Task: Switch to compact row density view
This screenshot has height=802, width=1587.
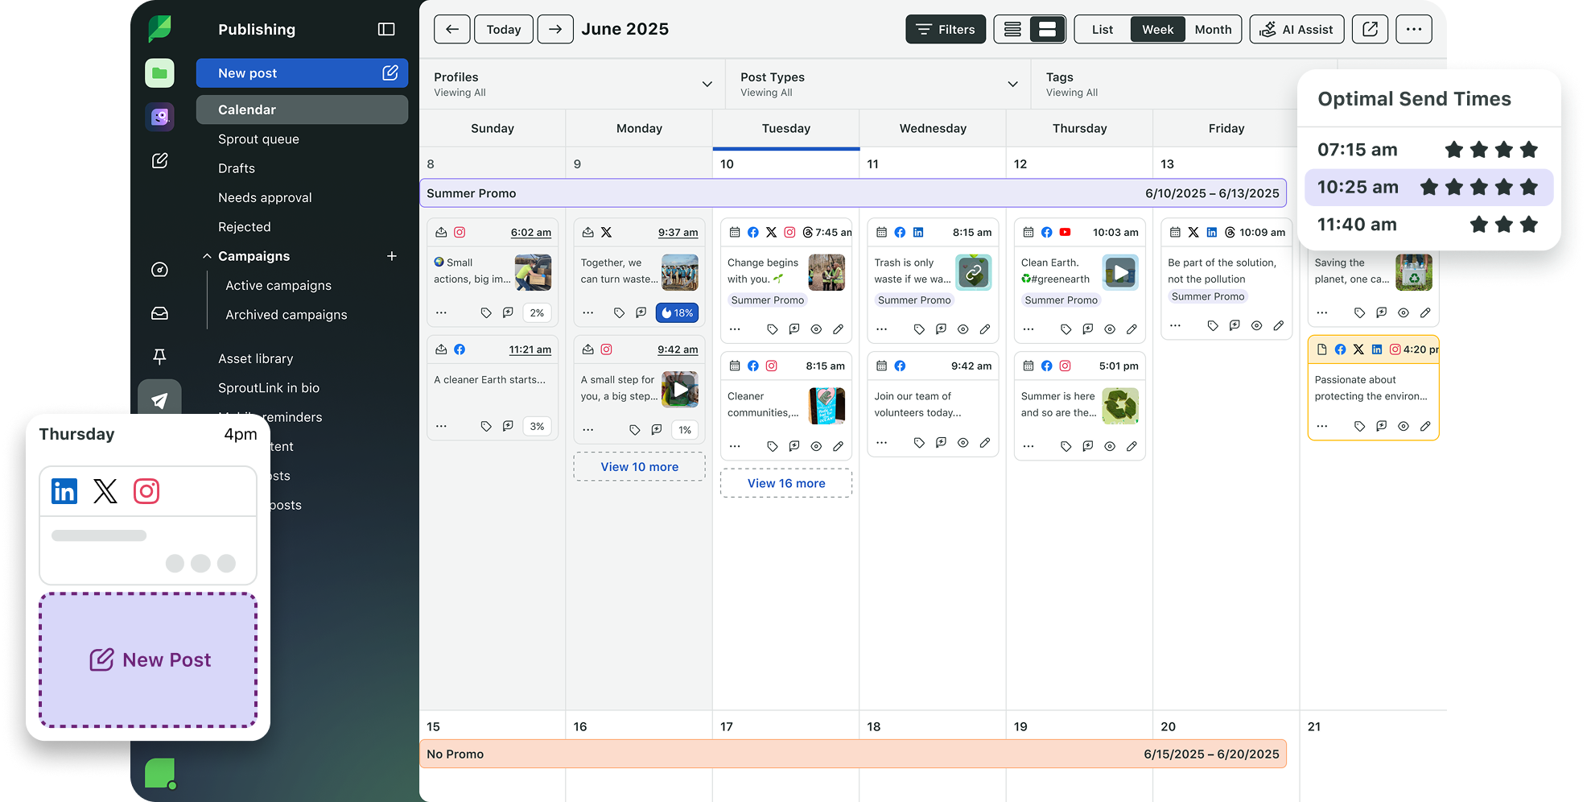Action: coord(1012,29)
